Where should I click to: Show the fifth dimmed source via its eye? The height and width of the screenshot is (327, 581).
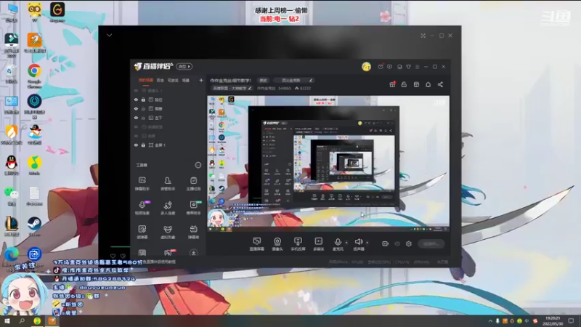coord(136,126)
